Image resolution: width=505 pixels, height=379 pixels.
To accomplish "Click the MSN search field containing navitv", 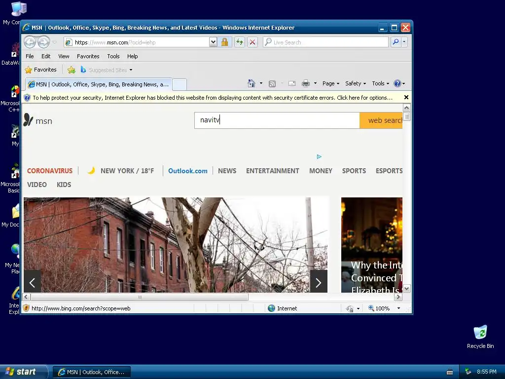I will click(277, 120).
